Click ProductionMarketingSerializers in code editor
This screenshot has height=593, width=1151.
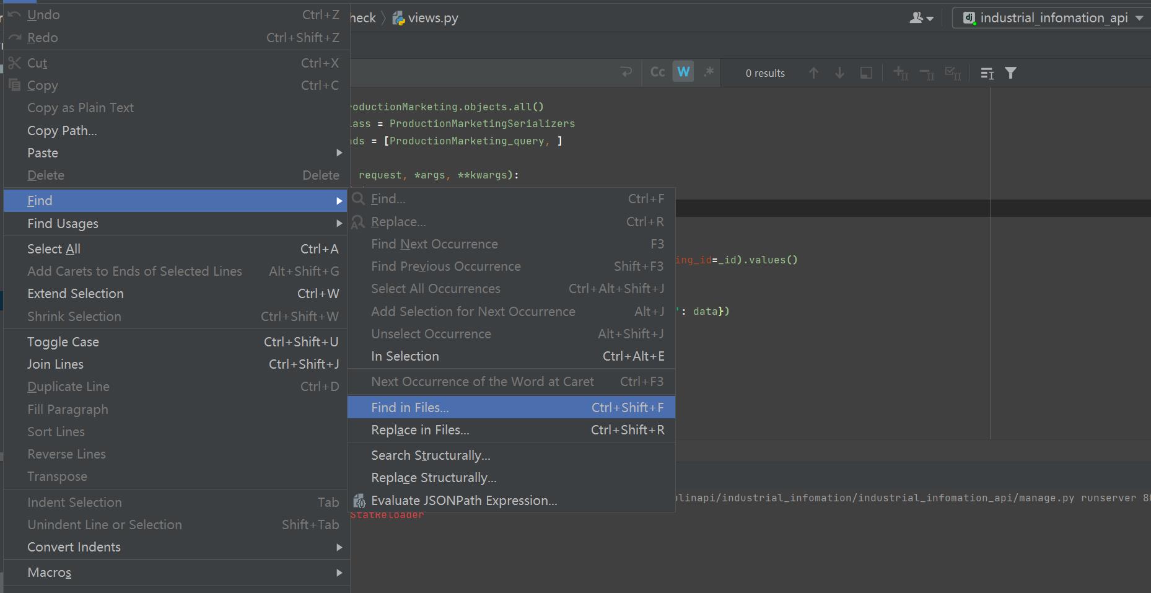point(482,124)
